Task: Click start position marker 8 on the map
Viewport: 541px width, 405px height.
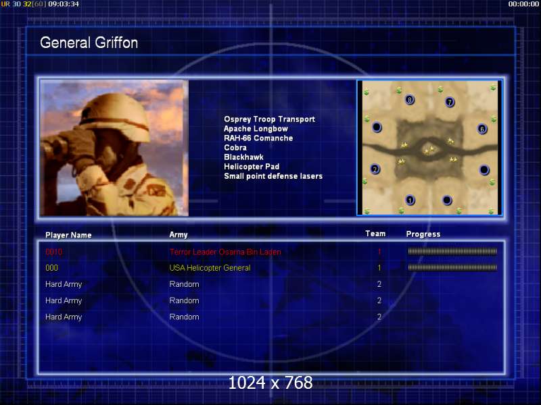Action: point(410,100)
